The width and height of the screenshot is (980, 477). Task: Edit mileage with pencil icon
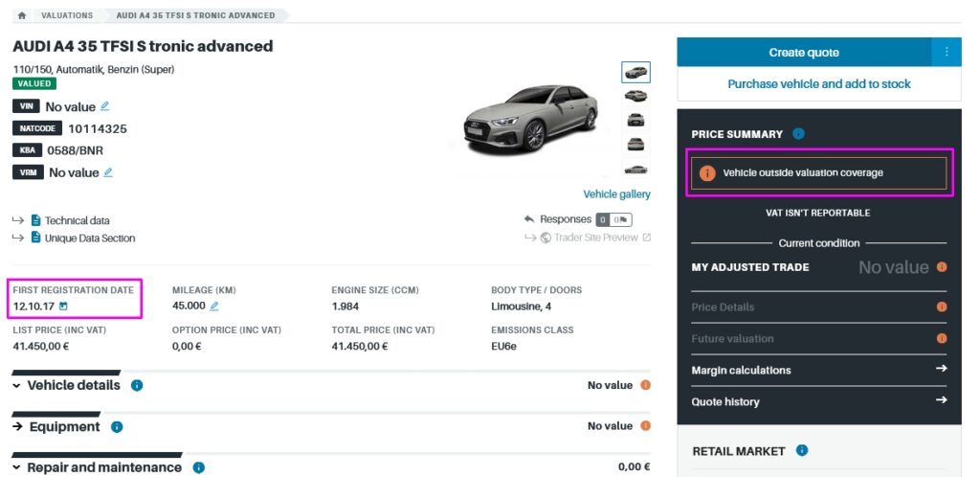[x=214, y=307]
